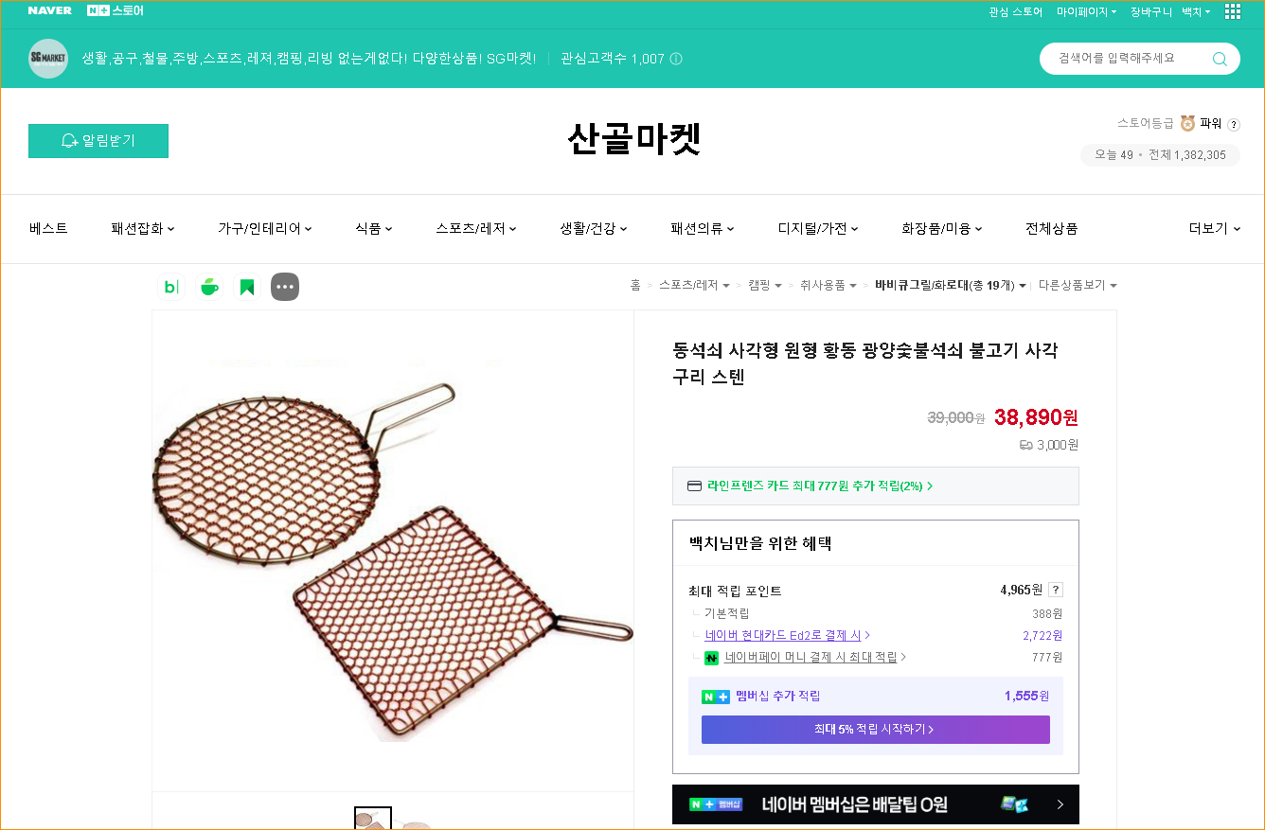Click the info icon next to 관심고객수
The width and height of the screenshot is (1265, 830).
click(x=675, y=58)
